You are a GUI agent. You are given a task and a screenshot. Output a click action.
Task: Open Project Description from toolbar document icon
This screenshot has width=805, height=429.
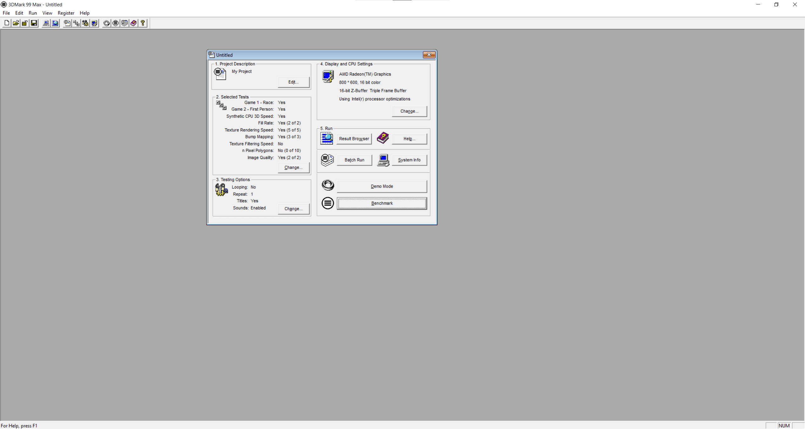67,23
